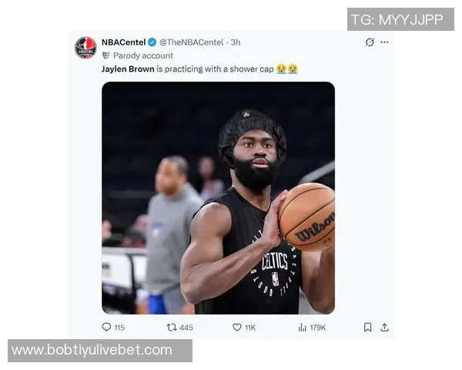The width and height of the screenshot is (462, 370).
Task: Bookmark this tweet
Action: coord(367,327)
